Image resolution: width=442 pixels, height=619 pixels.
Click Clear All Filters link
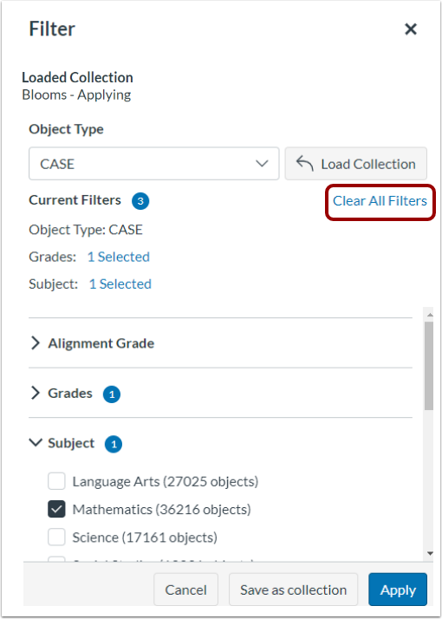click(380, 201)
